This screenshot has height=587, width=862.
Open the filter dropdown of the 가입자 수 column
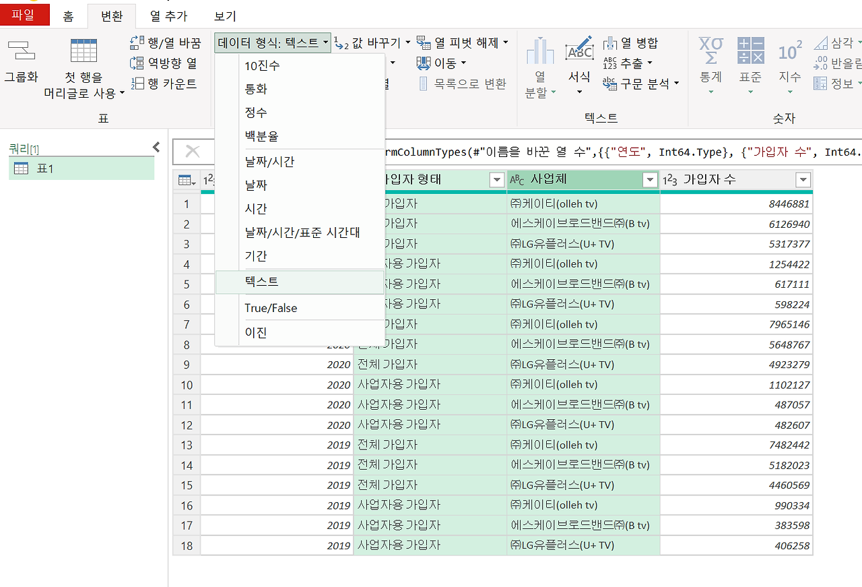(x=803, y=180)
